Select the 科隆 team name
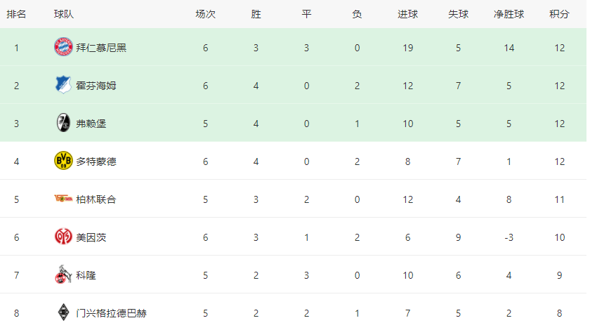Viewport: 590px width, 330px height. 86,275
